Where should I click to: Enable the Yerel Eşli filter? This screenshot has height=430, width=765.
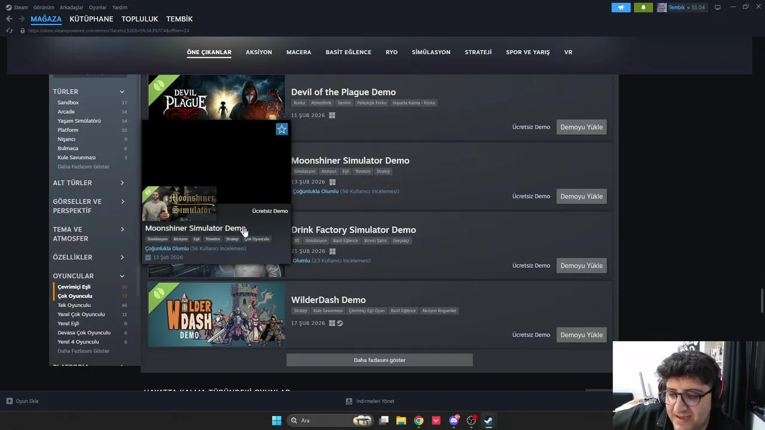point(68,324)
